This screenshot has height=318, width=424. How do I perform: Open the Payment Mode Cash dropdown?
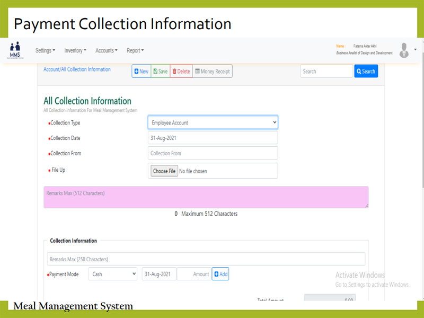click(113, 274)
